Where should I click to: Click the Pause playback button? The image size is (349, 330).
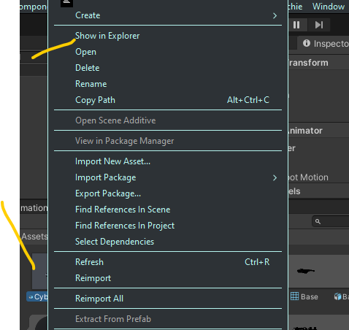pos(296,25)
